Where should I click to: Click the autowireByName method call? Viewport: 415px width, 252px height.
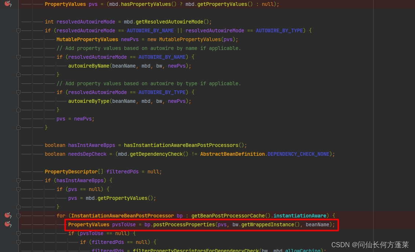tap(89, 66)
